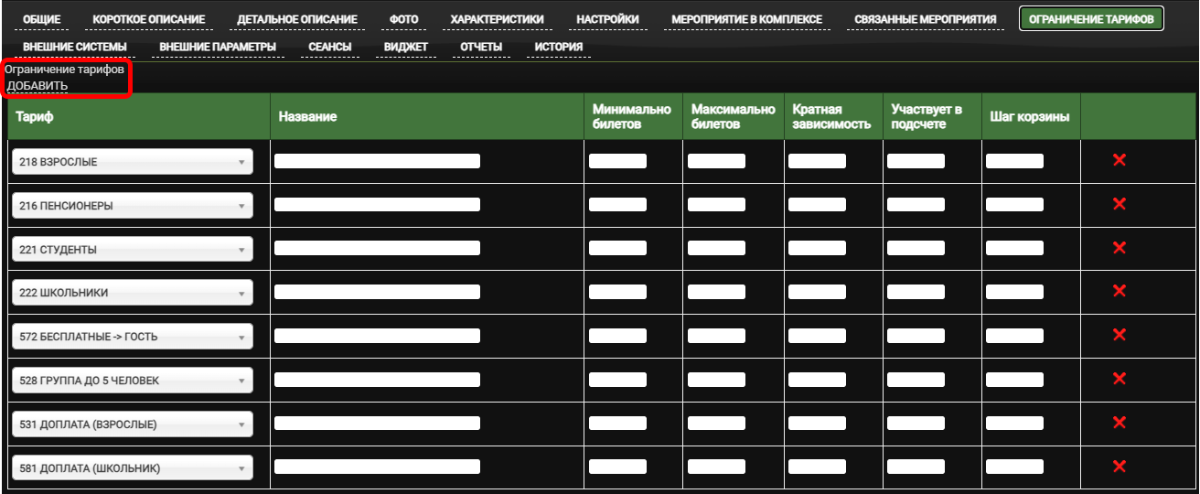1200x494 pixels.
Task: Open the 218 ВЗРОСЛЫЕ tariff dropdown
Action: 132,162
